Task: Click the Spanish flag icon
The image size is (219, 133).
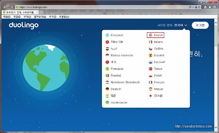Action: 151,55
